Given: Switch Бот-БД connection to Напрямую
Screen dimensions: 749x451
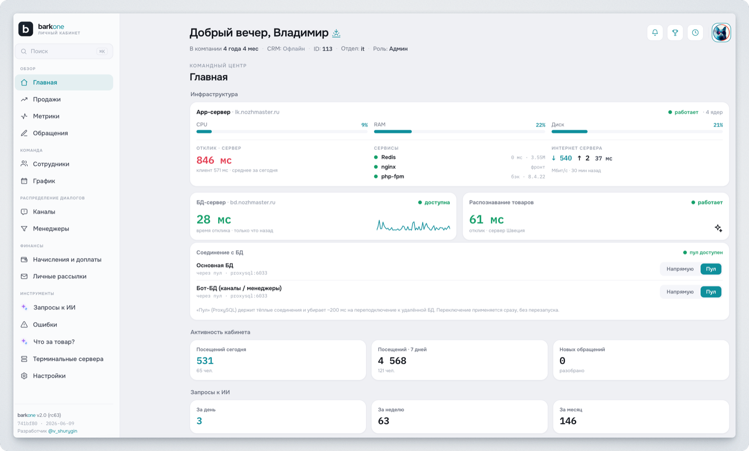Looking at the screenshot, I should click(x=680, y=292).
